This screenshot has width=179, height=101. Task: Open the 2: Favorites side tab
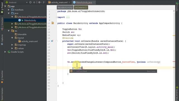point(2,77)
